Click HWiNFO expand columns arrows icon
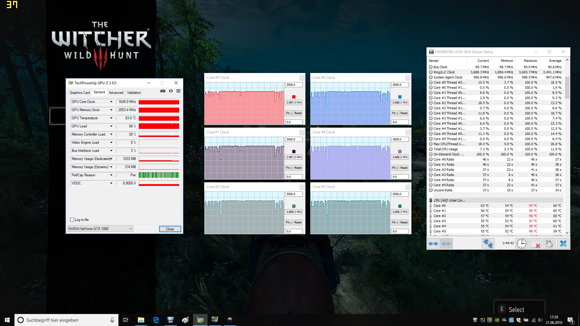Viewport: 580px width, 326px height. (433, 244)
